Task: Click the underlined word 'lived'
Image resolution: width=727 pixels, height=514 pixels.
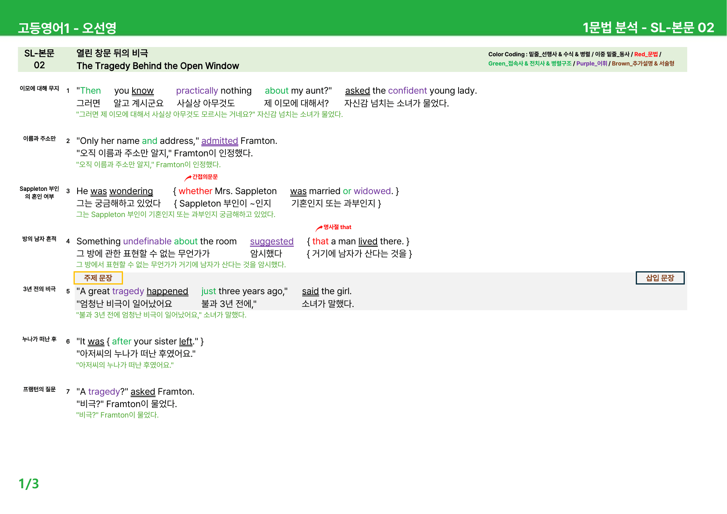Action: coord(368,242)
